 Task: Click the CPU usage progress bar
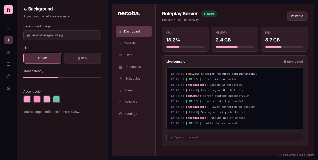tap(185, 47)
